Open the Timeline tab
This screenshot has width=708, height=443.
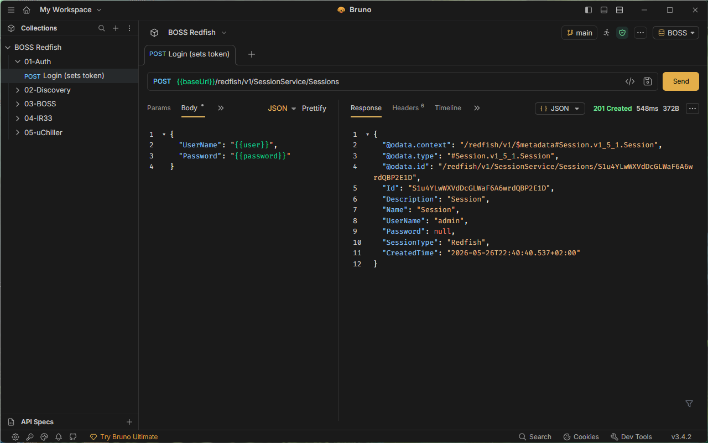(448, 108)
